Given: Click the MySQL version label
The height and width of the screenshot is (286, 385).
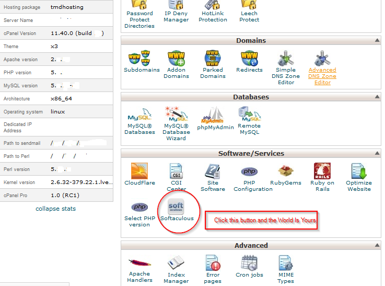Looking at the screenshot, I should coord(20,86).
